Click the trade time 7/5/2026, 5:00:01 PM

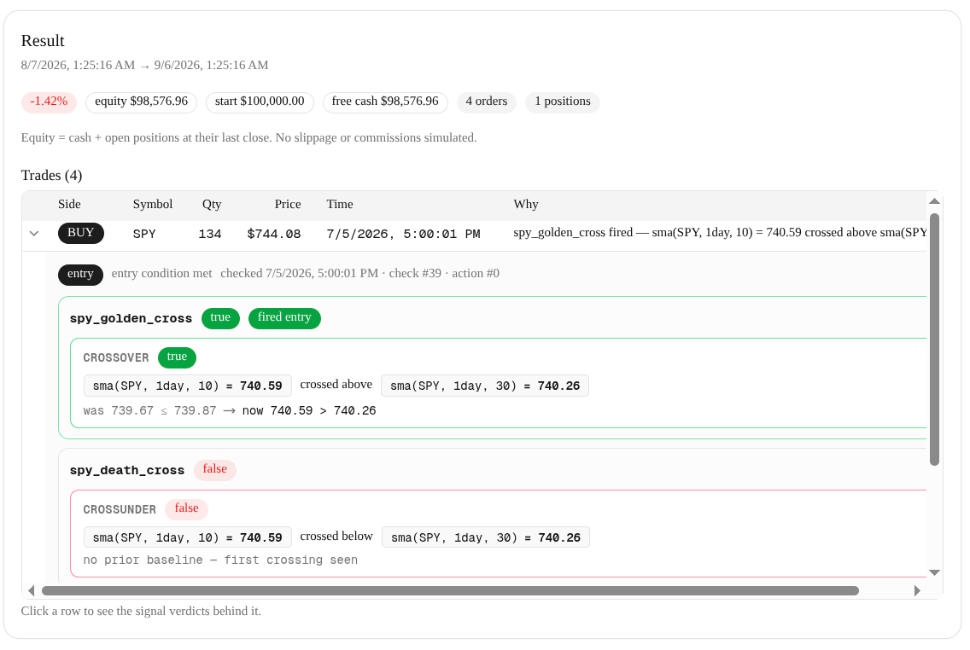403,235
